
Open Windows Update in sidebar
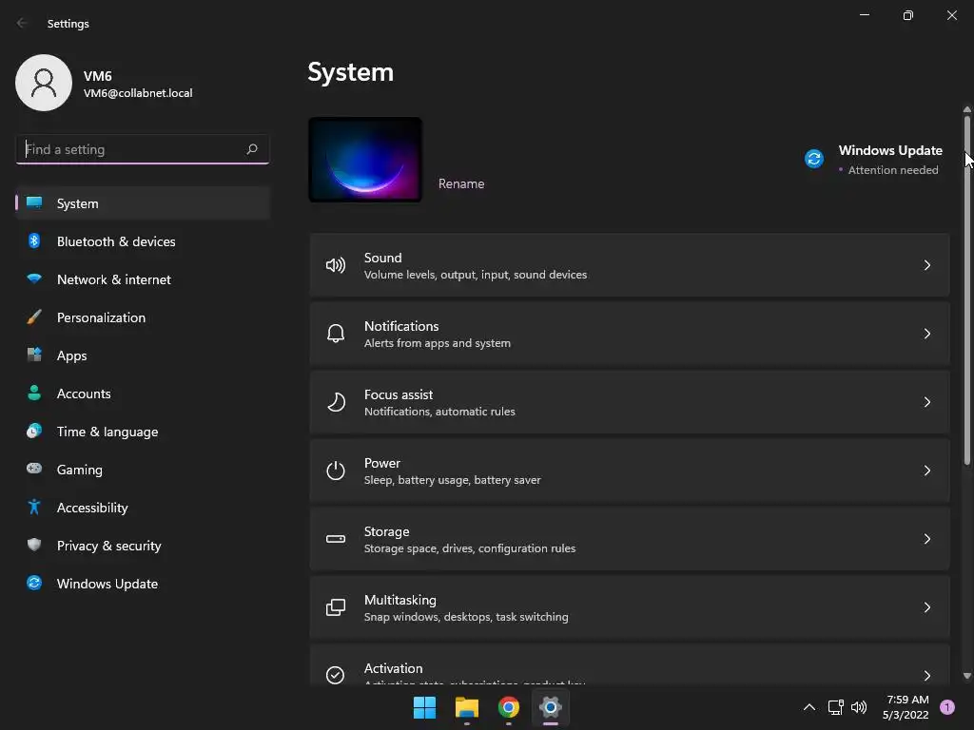tap(143, 584)
